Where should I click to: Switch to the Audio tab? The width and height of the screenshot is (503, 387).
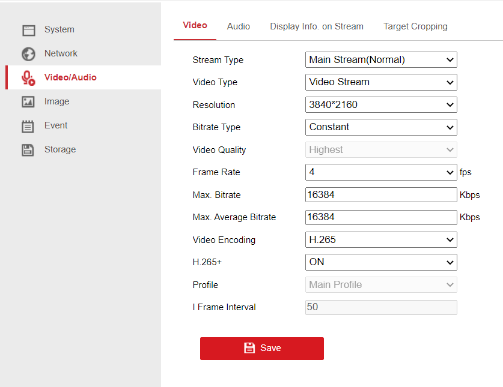[239, 26]
